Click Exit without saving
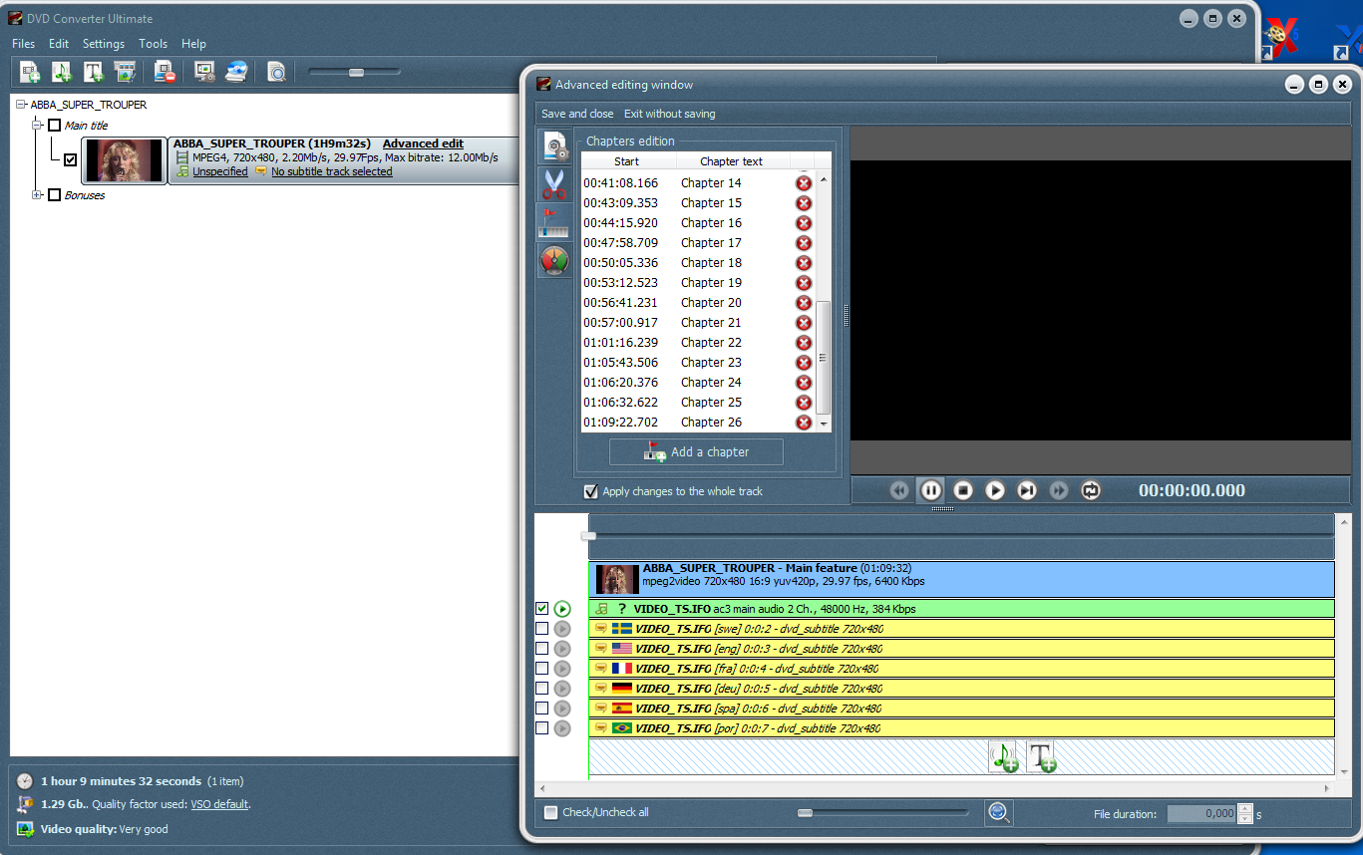Screen dimensions: 1363x855 [670, 114]
